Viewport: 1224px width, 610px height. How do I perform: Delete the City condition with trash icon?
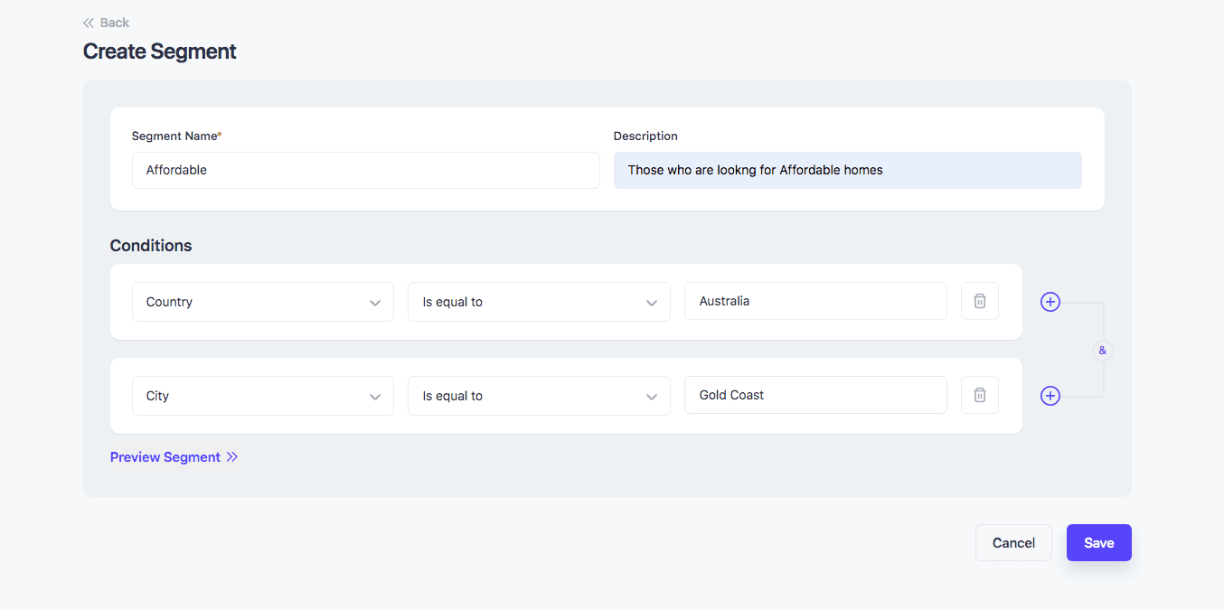tap(979, 395)
